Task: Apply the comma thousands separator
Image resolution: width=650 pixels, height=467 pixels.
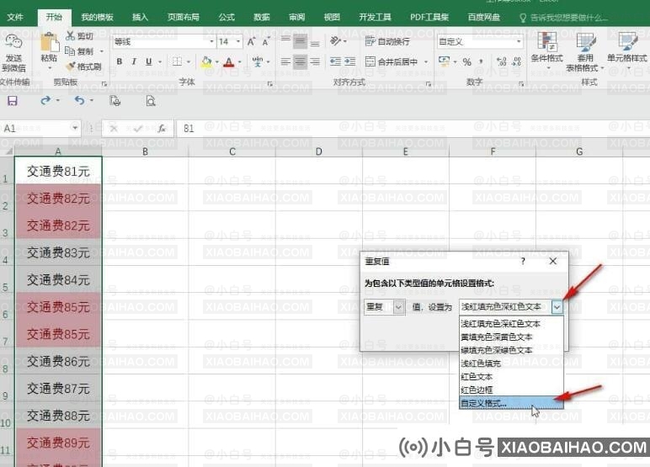Action: coord(481,61)
